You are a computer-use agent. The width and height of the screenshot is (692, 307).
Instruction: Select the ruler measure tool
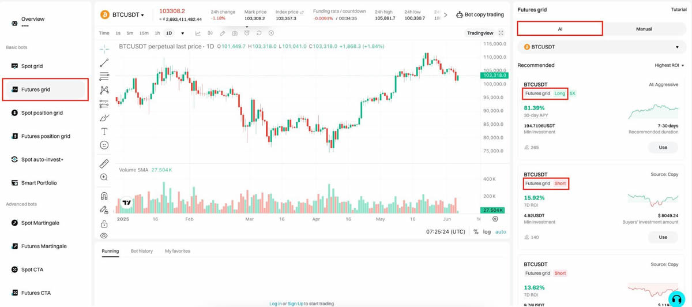(104, 164)
